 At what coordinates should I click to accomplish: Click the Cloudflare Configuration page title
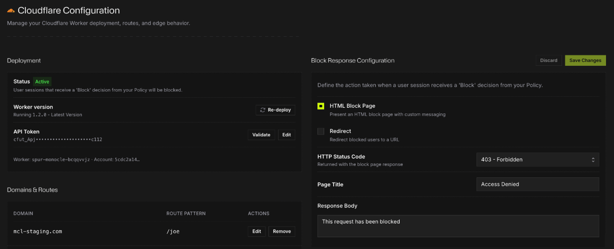(69, 11)
